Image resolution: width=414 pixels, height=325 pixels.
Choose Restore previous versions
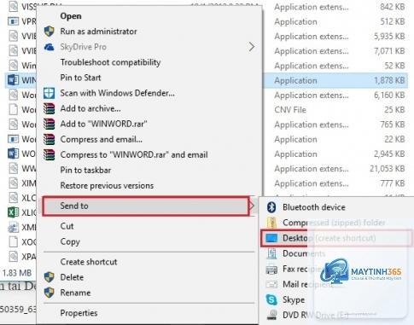[107, 185]
